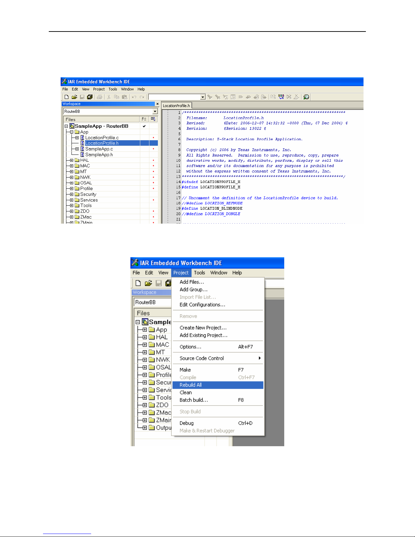Viewport: 415px width, 537px height.
Task: Click New document icon in the LocationProfile.h window
Action: (66, 97)
